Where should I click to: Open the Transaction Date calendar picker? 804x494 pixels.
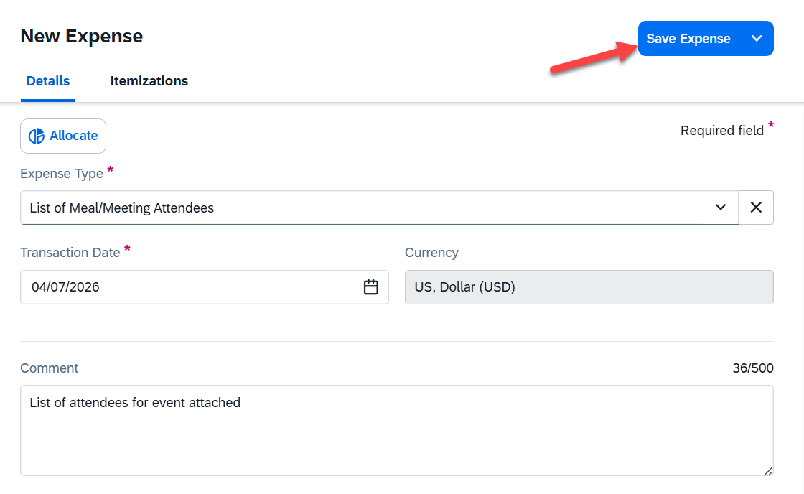click(371, 287)
